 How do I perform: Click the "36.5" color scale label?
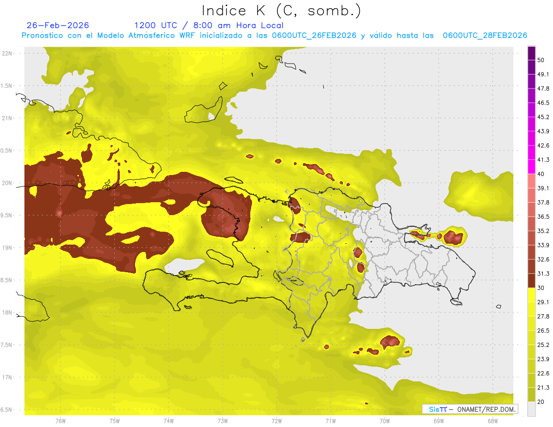point(543,217)
